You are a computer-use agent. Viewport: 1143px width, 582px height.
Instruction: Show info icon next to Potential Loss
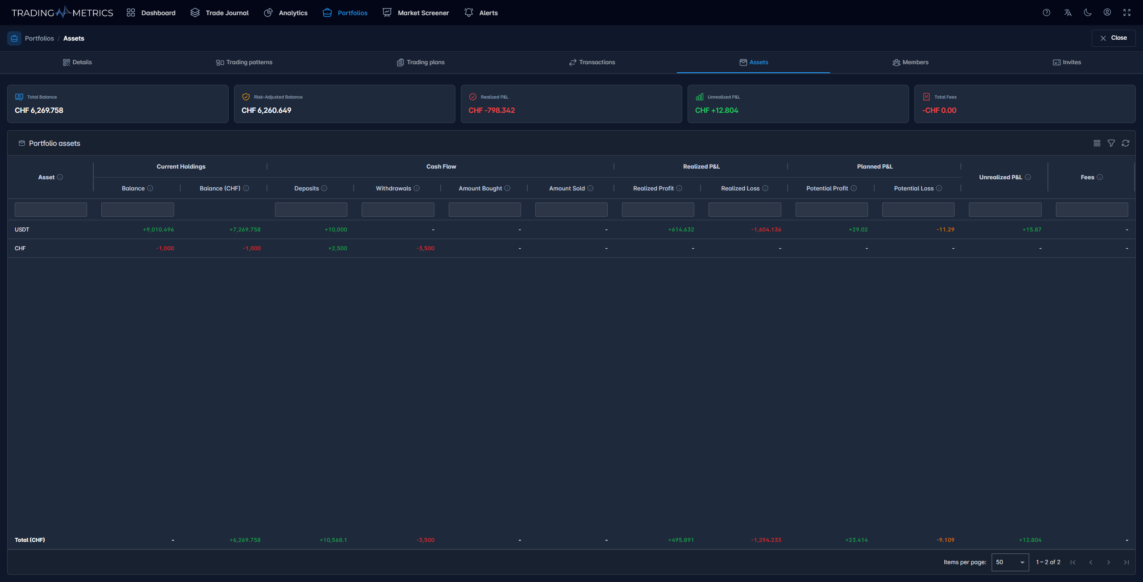(939, 188)
